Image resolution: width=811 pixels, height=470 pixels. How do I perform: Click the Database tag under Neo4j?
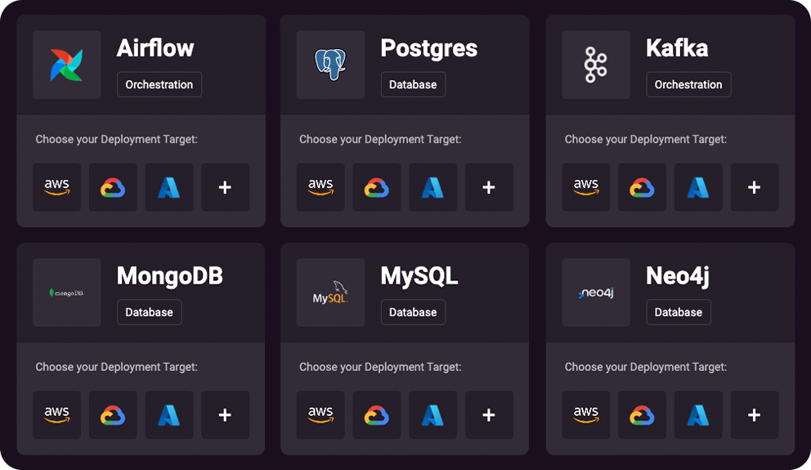coord(678,312)
